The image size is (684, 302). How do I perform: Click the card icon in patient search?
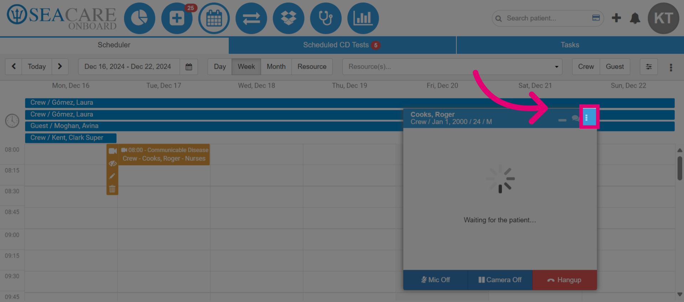pyautogui.click(x=596, y=18)
